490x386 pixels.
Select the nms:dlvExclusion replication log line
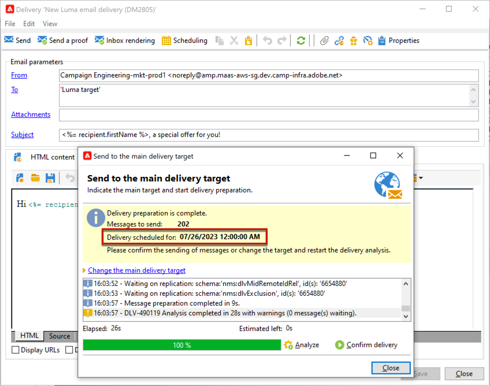pos(242,293)
